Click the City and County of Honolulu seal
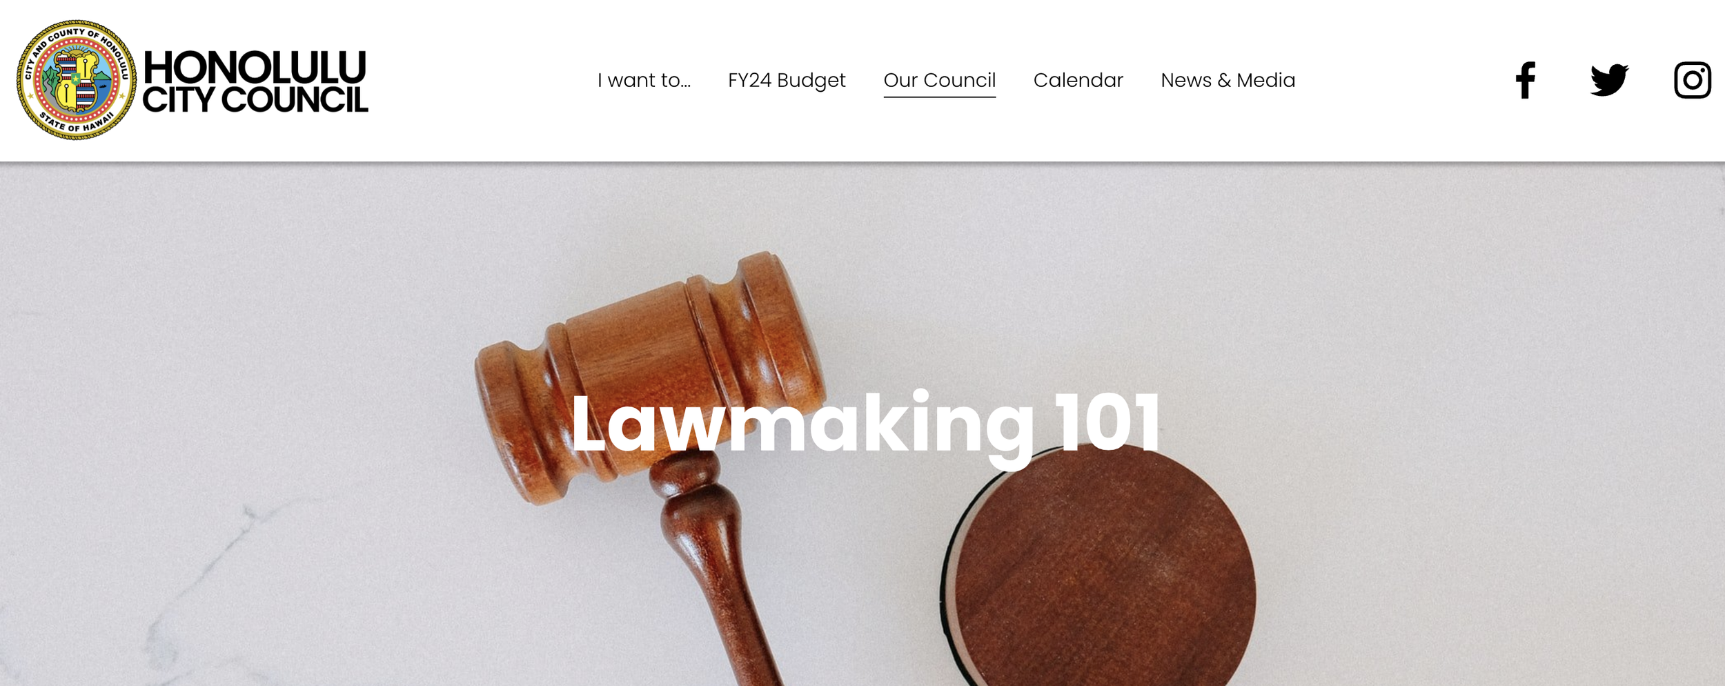 coord(77,80)
